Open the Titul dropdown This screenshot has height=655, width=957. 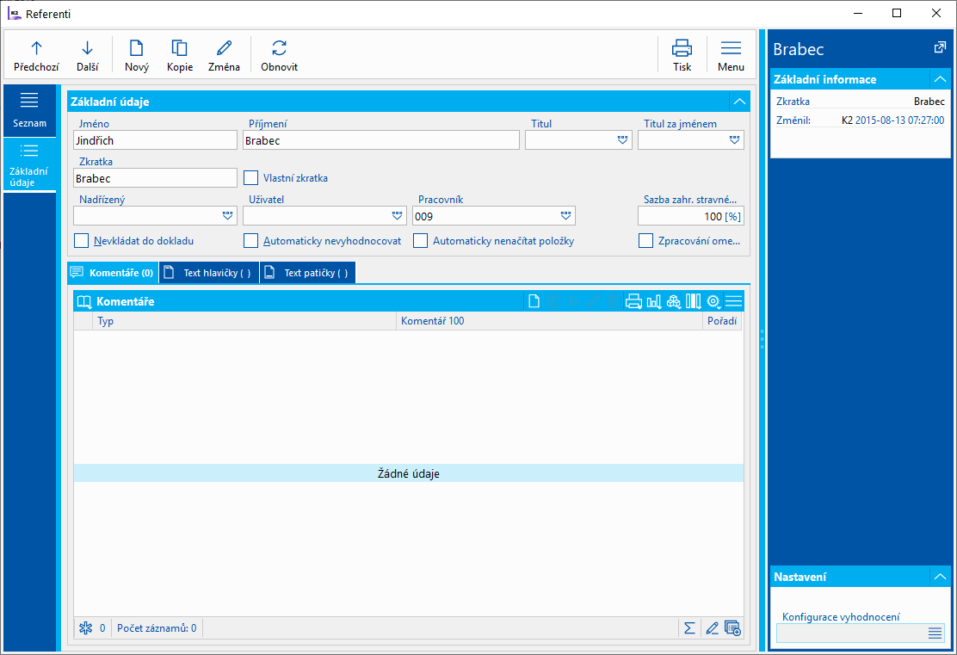pos(622,140)
